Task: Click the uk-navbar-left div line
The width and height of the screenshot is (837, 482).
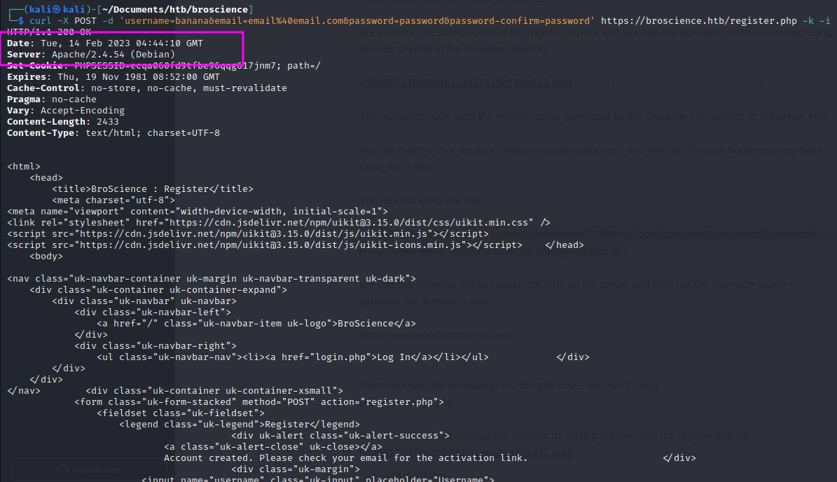Action: (153, 312)
